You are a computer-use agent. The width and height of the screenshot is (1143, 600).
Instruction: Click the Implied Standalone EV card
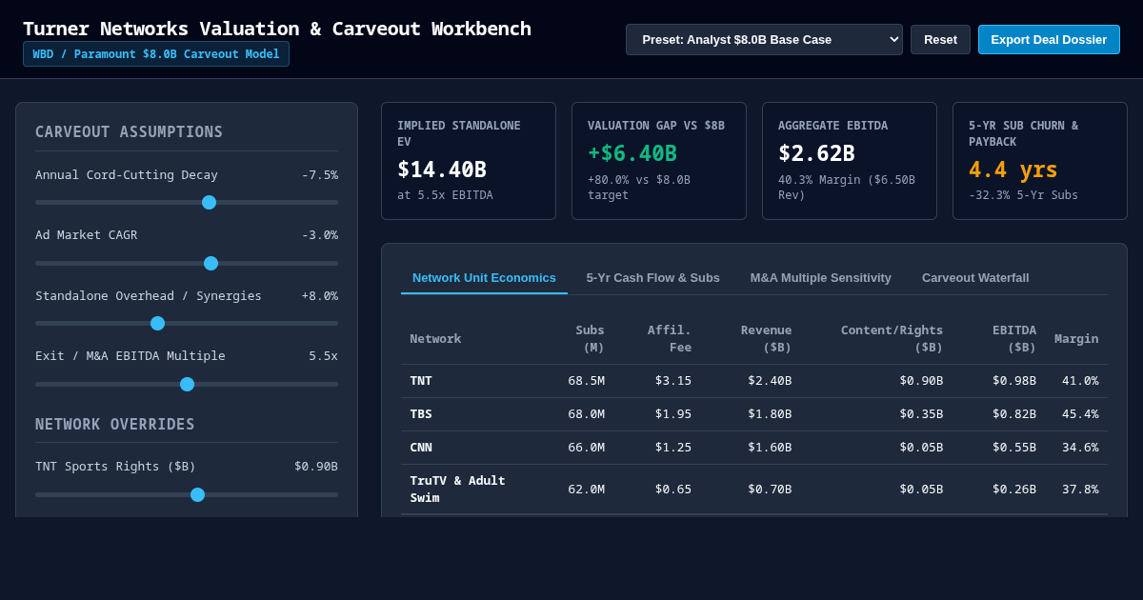coord(469,161)
